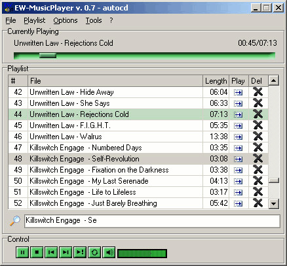Click the playlist scrollbar down arrow
The height and width of the screenshot is (266, 287).
273,204
